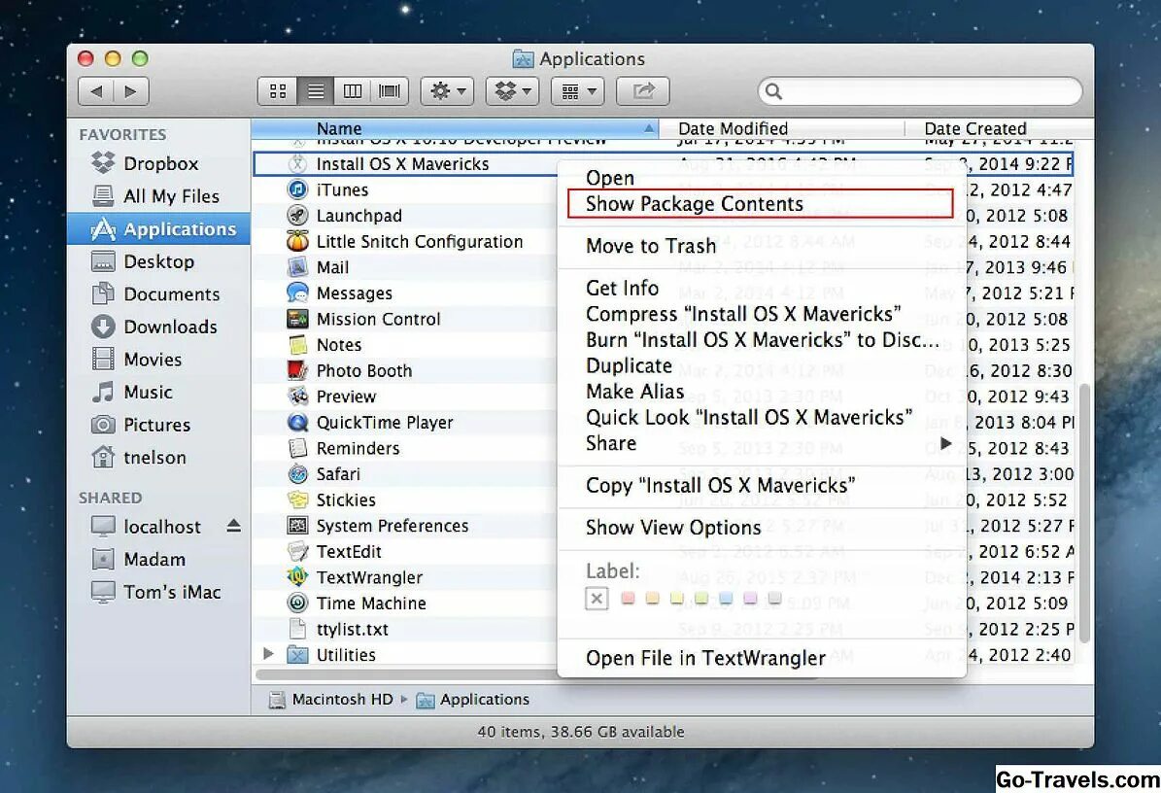Select the QuickTime Player row

[404, 423]
